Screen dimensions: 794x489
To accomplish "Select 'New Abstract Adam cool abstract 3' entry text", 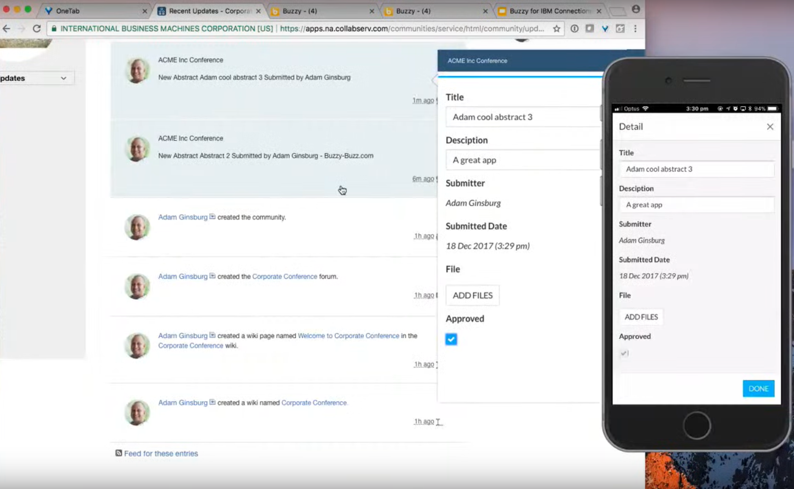I will [254, 77].
